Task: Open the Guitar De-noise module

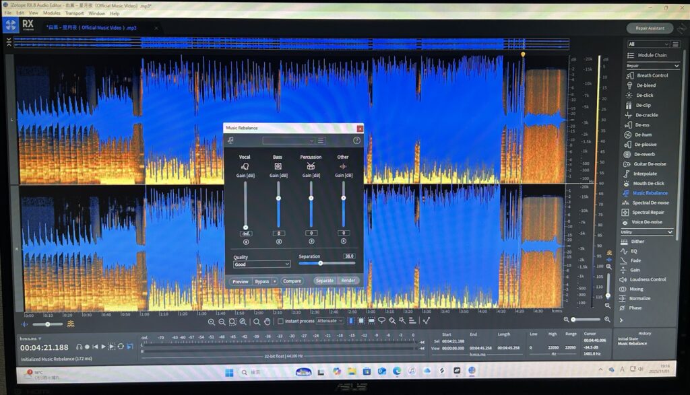Action: click(649, 164)
